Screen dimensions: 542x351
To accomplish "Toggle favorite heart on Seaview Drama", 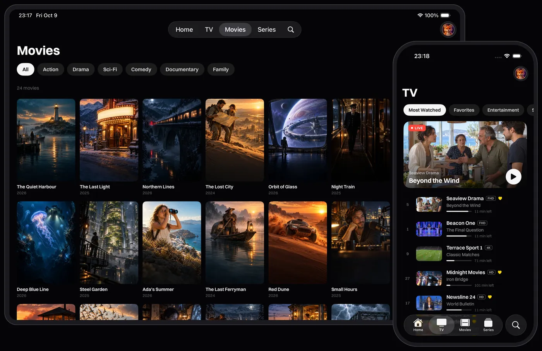I will [x=500, y=198].
